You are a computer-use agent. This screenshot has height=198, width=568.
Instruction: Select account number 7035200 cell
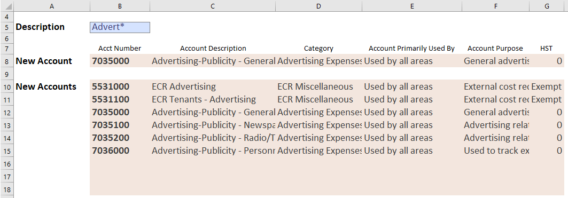(x=120, y=138)
